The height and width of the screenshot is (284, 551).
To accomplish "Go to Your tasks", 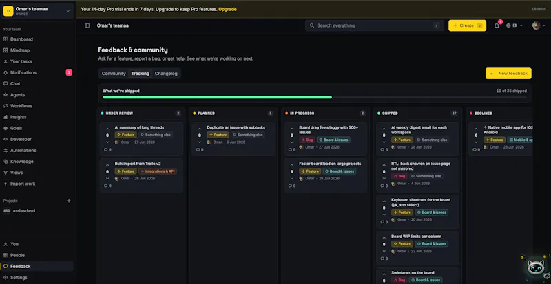I will (37, 61).
